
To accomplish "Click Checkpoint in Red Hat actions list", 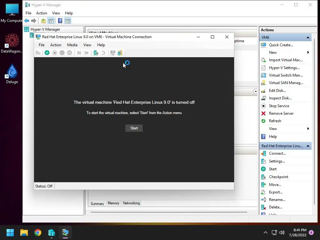I will [278, 177].
